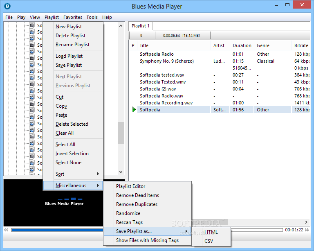Click the Blues Media Player app icon
The image size is (314, 251).
[7, 6]
